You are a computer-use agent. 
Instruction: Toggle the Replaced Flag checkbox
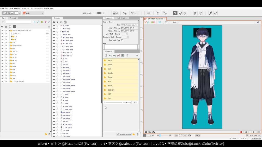point(122,40)
